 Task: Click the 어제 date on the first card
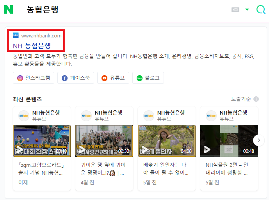23,182
